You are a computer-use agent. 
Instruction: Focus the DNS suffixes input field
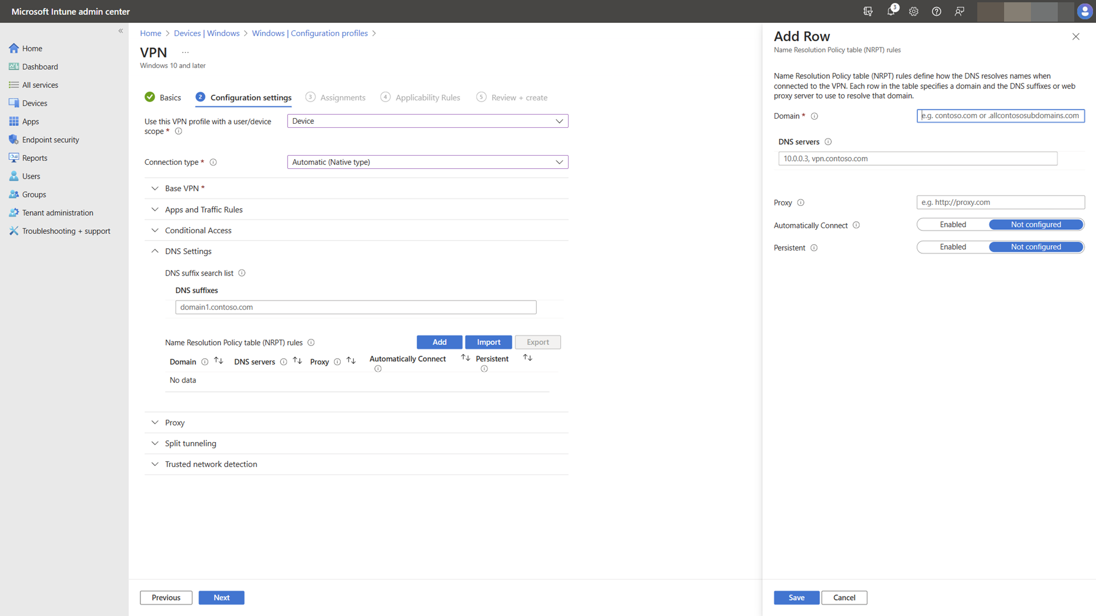356,307
